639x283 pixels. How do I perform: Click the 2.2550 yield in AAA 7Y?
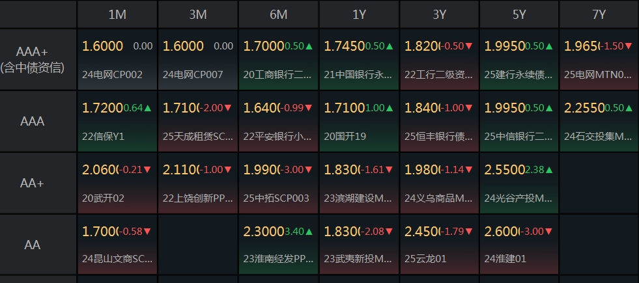[x=584, y=108]
